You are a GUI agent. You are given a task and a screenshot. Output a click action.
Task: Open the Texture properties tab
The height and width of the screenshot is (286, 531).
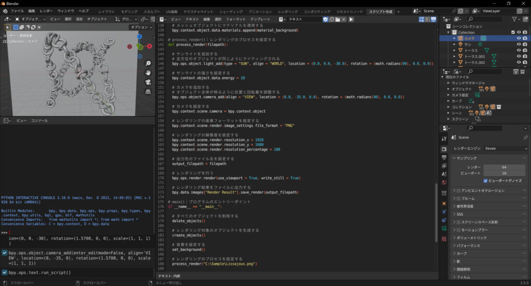[444, 239]
